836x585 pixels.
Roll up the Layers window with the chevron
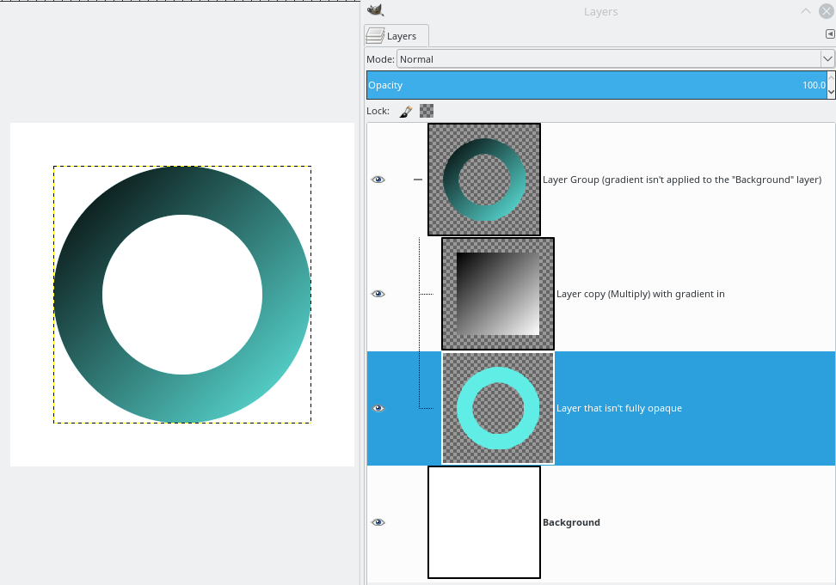tap(806, 11)
